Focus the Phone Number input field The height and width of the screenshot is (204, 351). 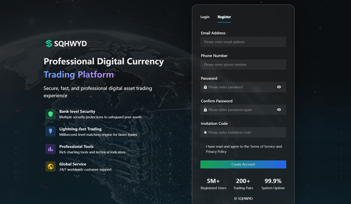click(243, 64)
